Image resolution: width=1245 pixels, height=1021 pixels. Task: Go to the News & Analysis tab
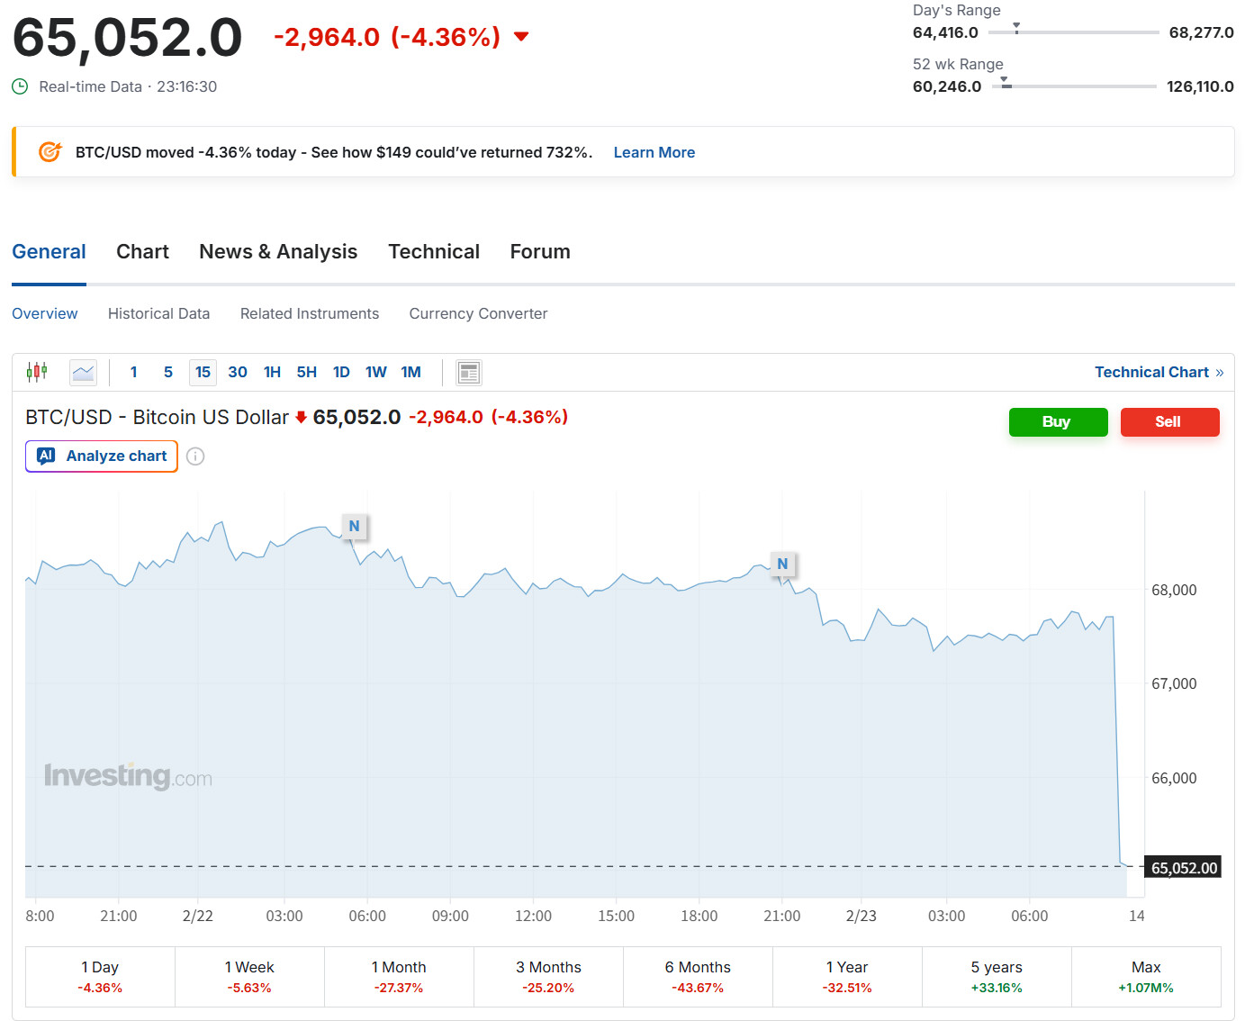[278, 252]
